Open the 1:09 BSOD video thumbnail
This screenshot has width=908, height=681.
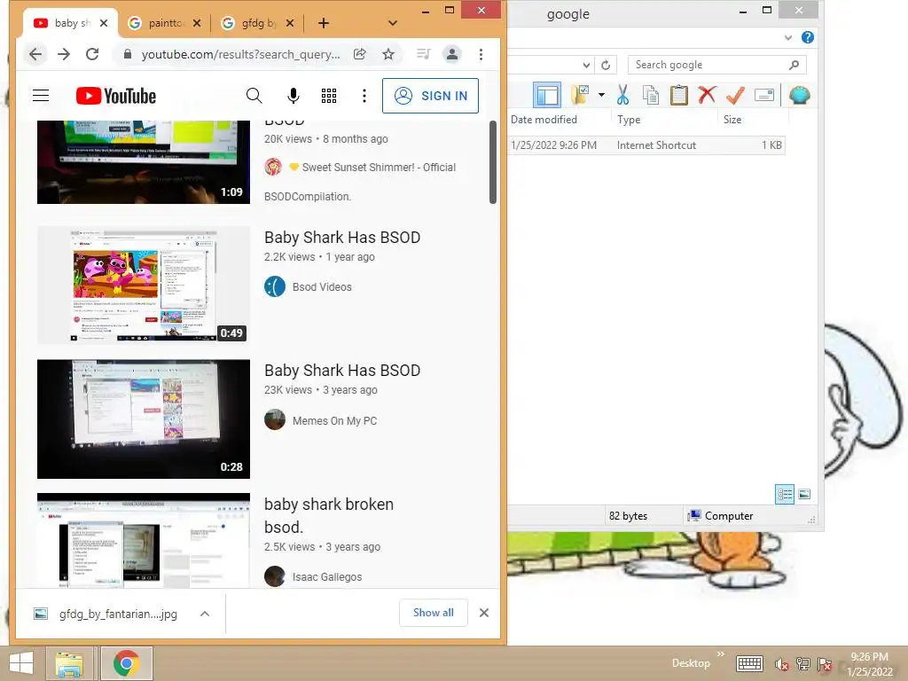[144, 162]
